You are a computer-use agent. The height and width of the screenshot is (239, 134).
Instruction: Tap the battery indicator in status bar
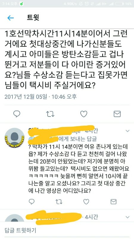[120, 4]
